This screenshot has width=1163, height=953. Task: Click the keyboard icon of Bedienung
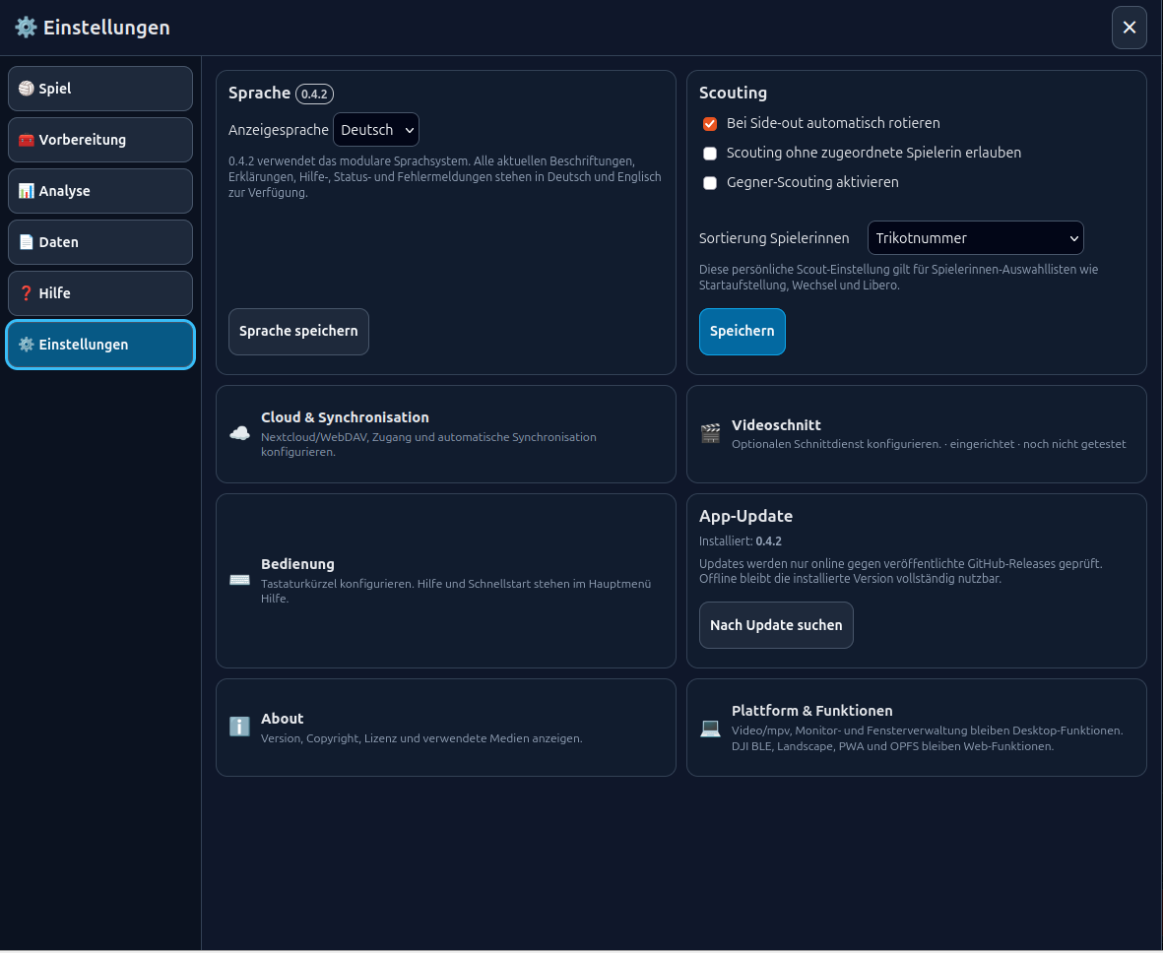[239, 580]
